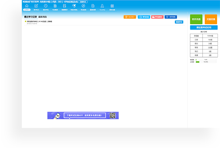The width and height of the screenshot is (220, 148).
Task: Open the mock exam (模拟考场) clock icon
Action: tap(45, 7)
